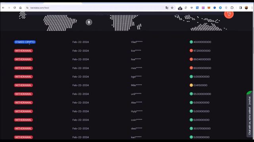The height and width of the screenshot is (142, 254).
Task: Select username Vlad*****
Action: coord(137,42)
